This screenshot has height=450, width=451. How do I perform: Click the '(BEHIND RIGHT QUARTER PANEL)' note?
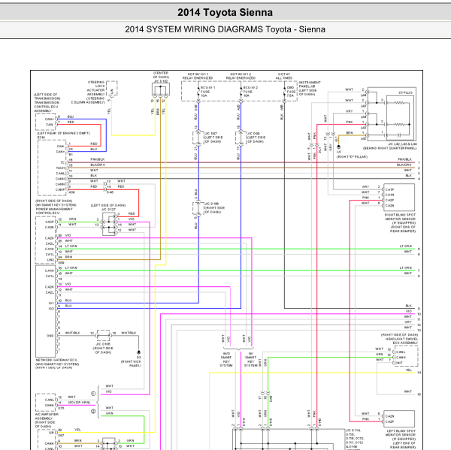pos(389,148)
